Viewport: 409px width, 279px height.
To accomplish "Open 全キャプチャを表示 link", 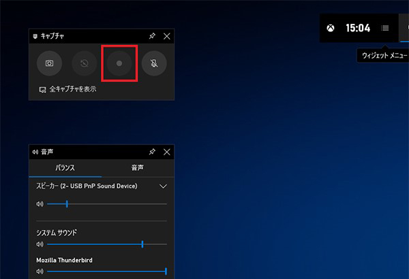I will click(x=68, y=89).
